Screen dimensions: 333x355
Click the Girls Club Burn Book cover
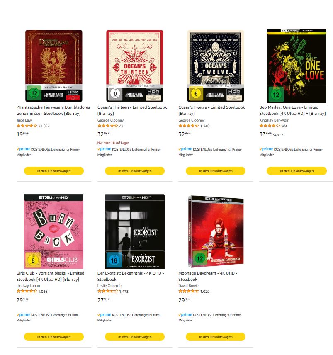(x=53, y=231)
